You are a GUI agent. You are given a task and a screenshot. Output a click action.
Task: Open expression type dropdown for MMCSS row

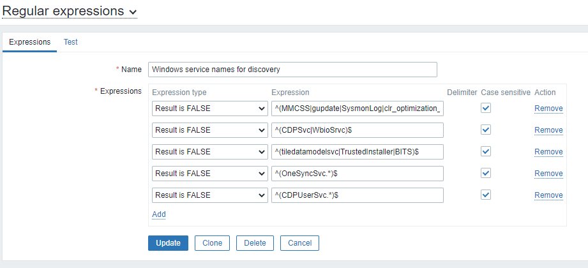(x=209, y=108)
